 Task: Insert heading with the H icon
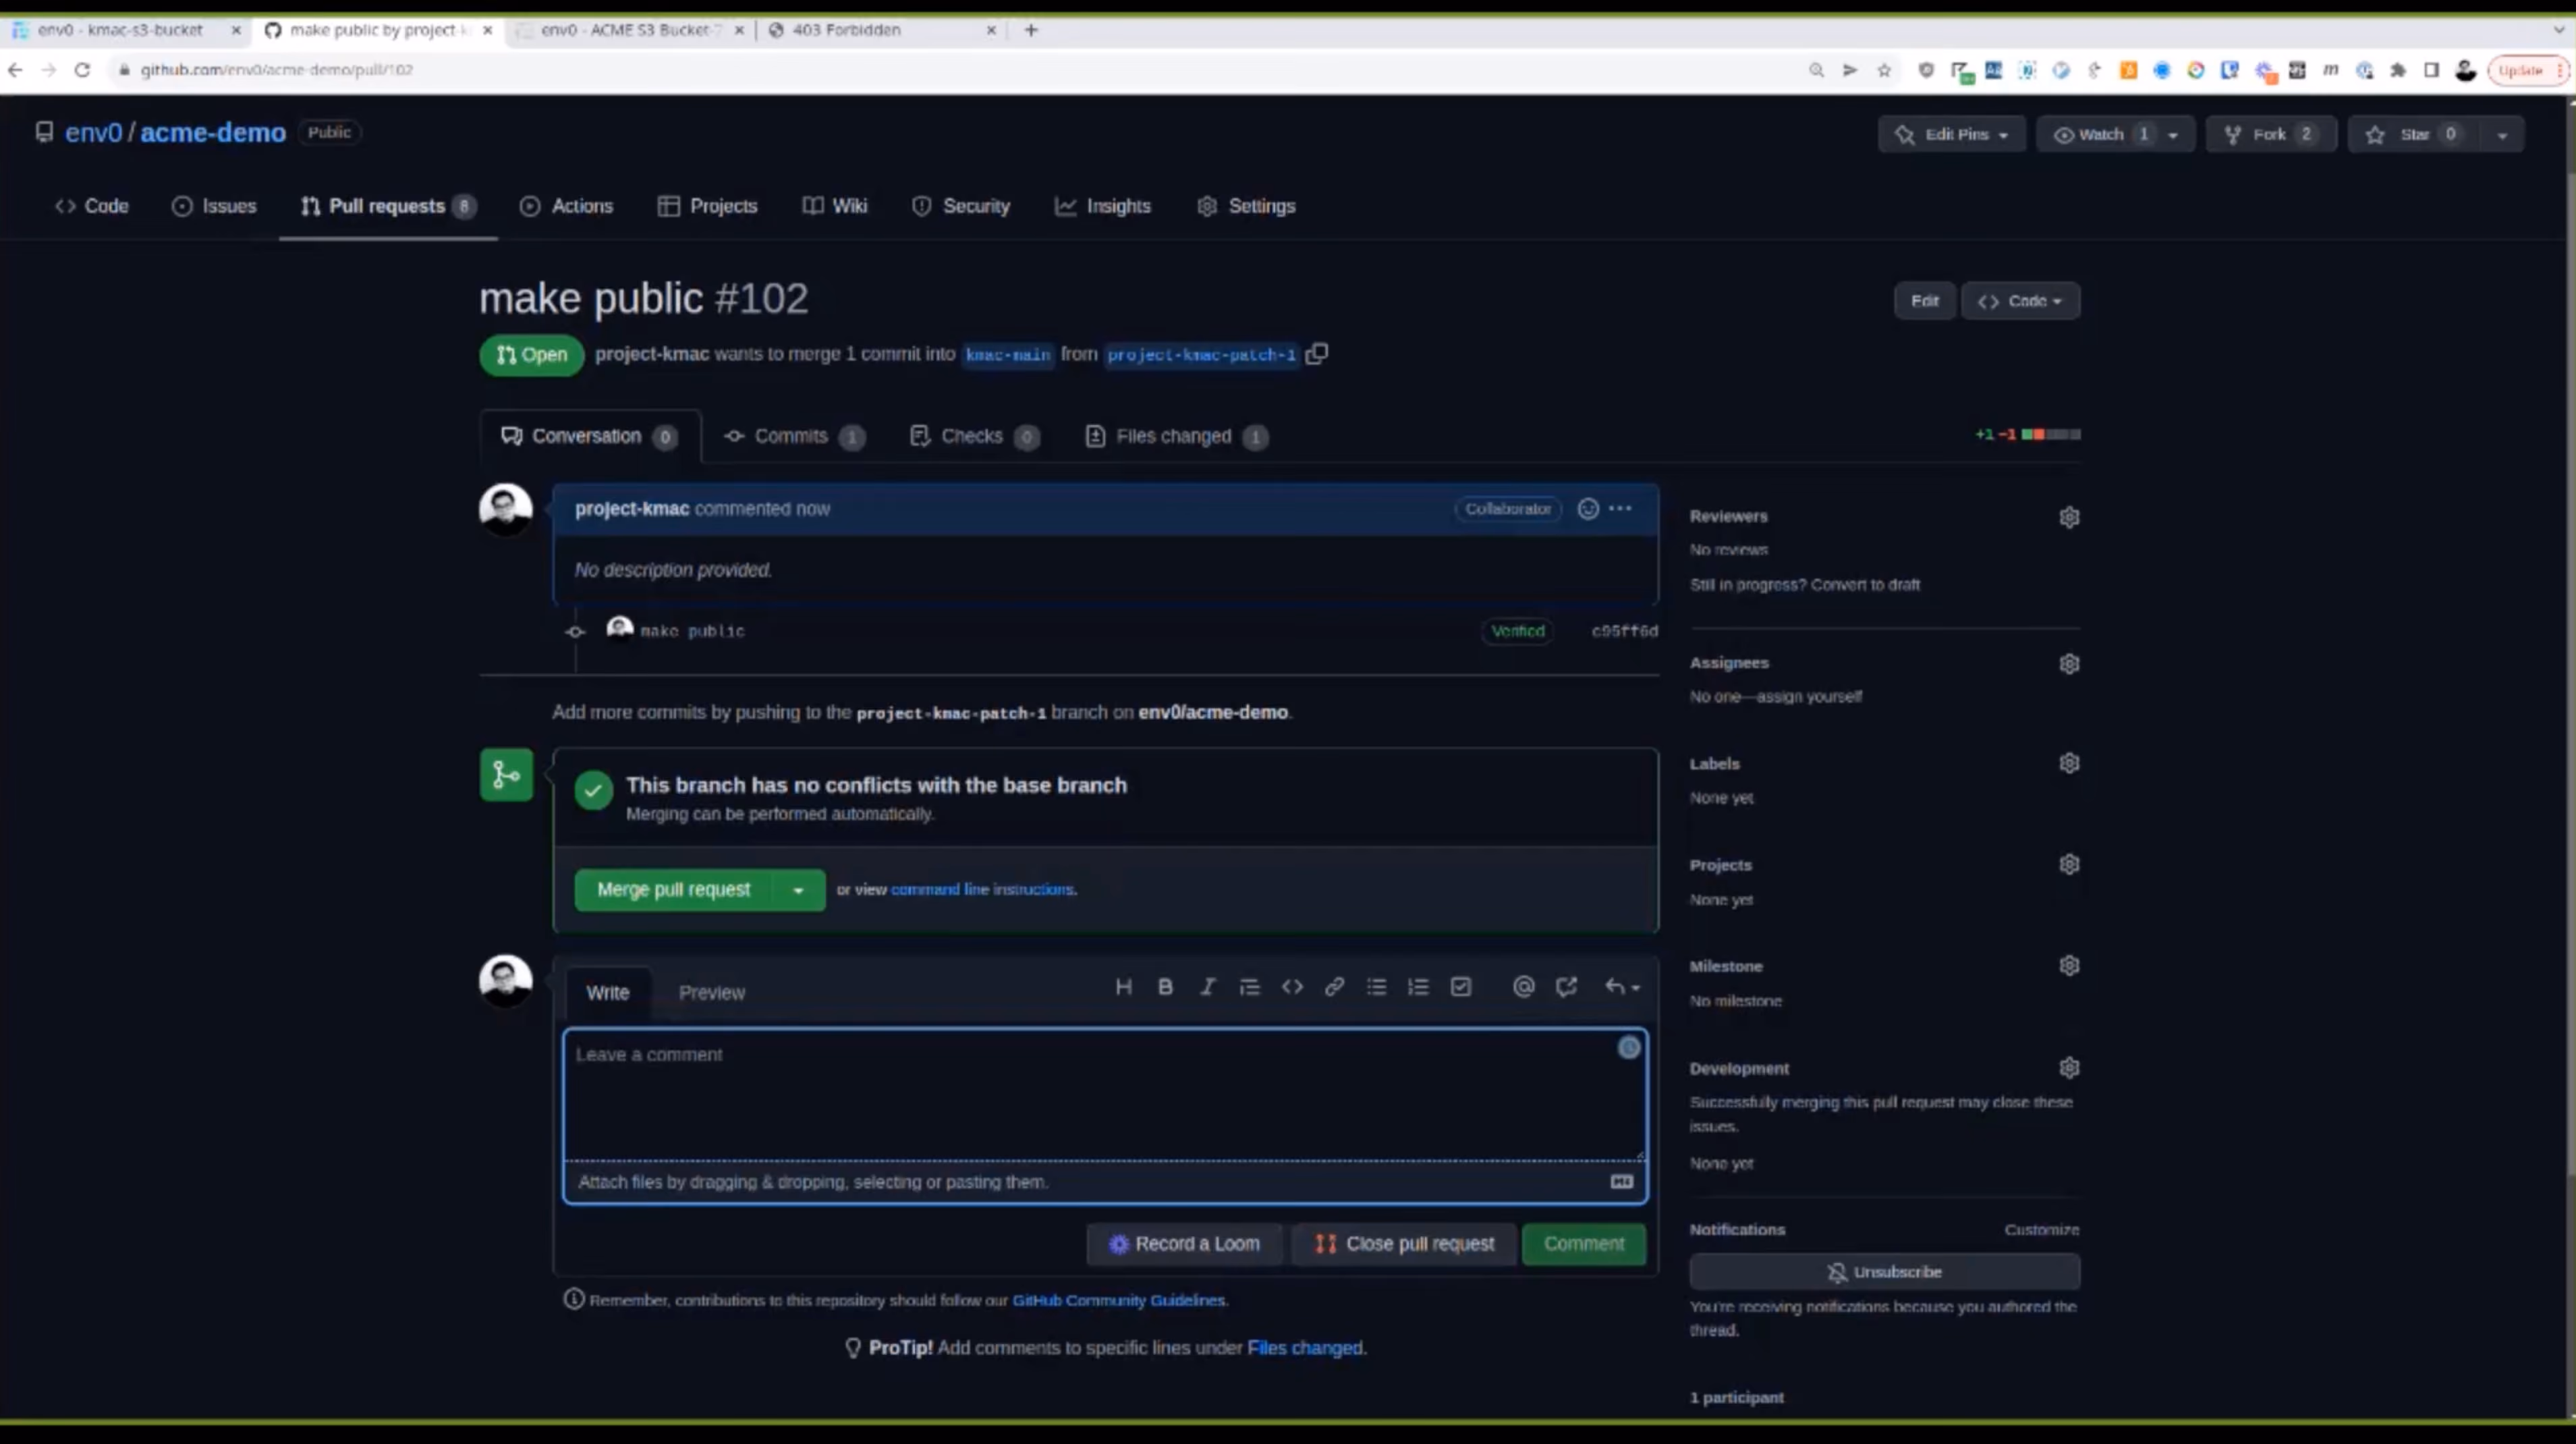tap(1123, 987)
